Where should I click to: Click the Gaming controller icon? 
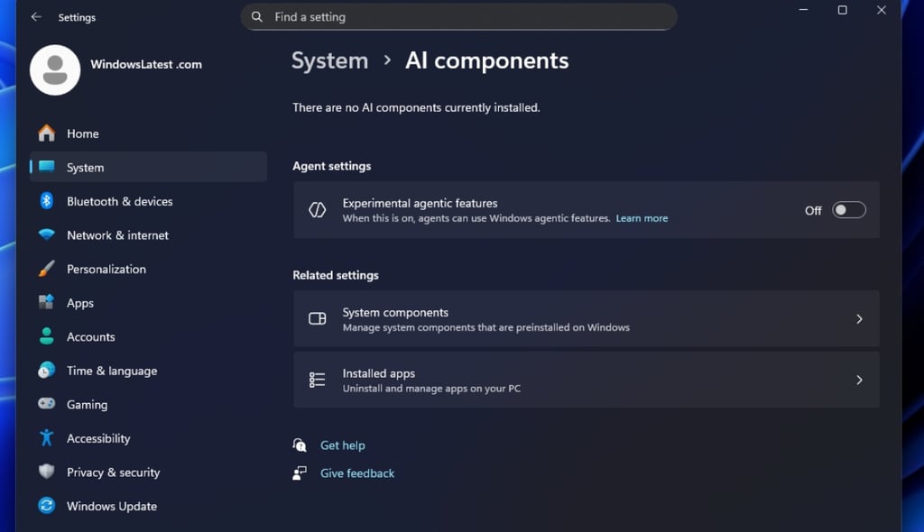coord(47,404)
